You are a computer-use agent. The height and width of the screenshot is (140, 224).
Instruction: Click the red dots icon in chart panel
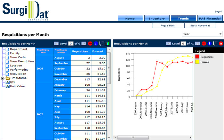click(x=204, y=43)
